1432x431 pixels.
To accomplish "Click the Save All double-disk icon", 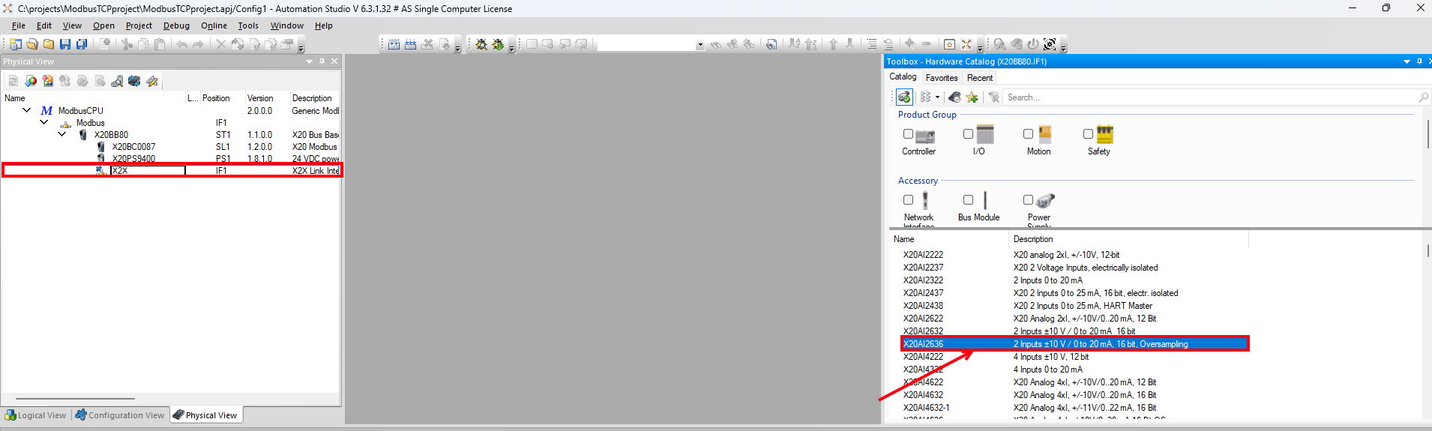I will [x=82, y=44].
